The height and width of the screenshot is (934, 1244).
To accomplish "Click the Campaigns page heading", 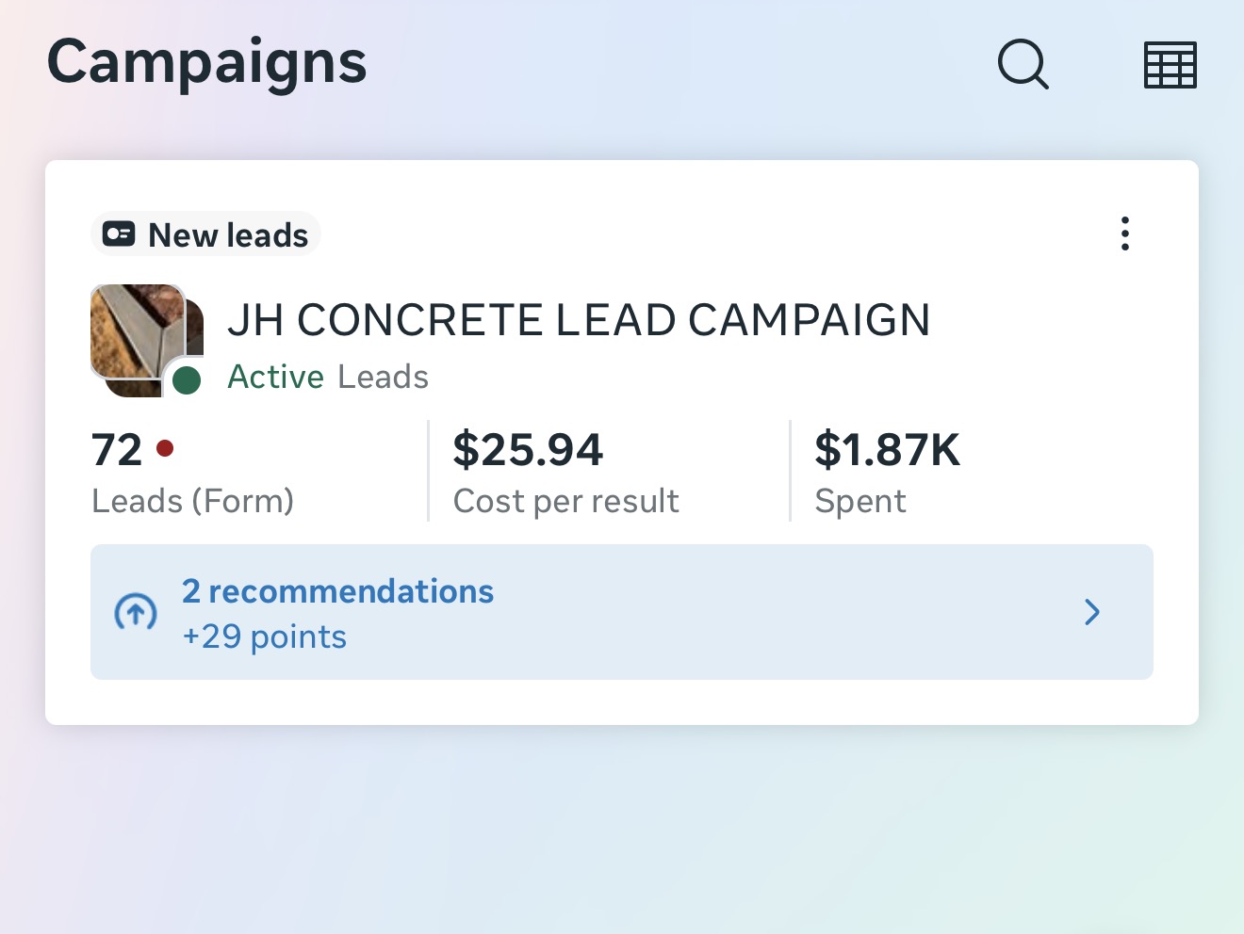I will (207, 64).
